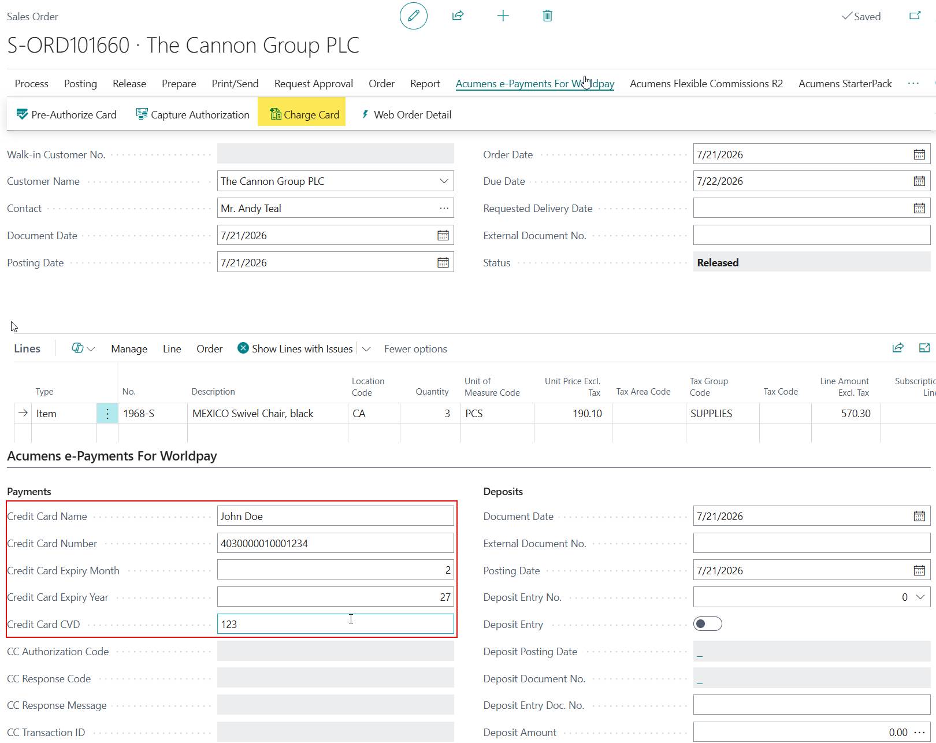Open the Manage menu in Lines
This screenshot has height=743, width=936.
(129, 349)
